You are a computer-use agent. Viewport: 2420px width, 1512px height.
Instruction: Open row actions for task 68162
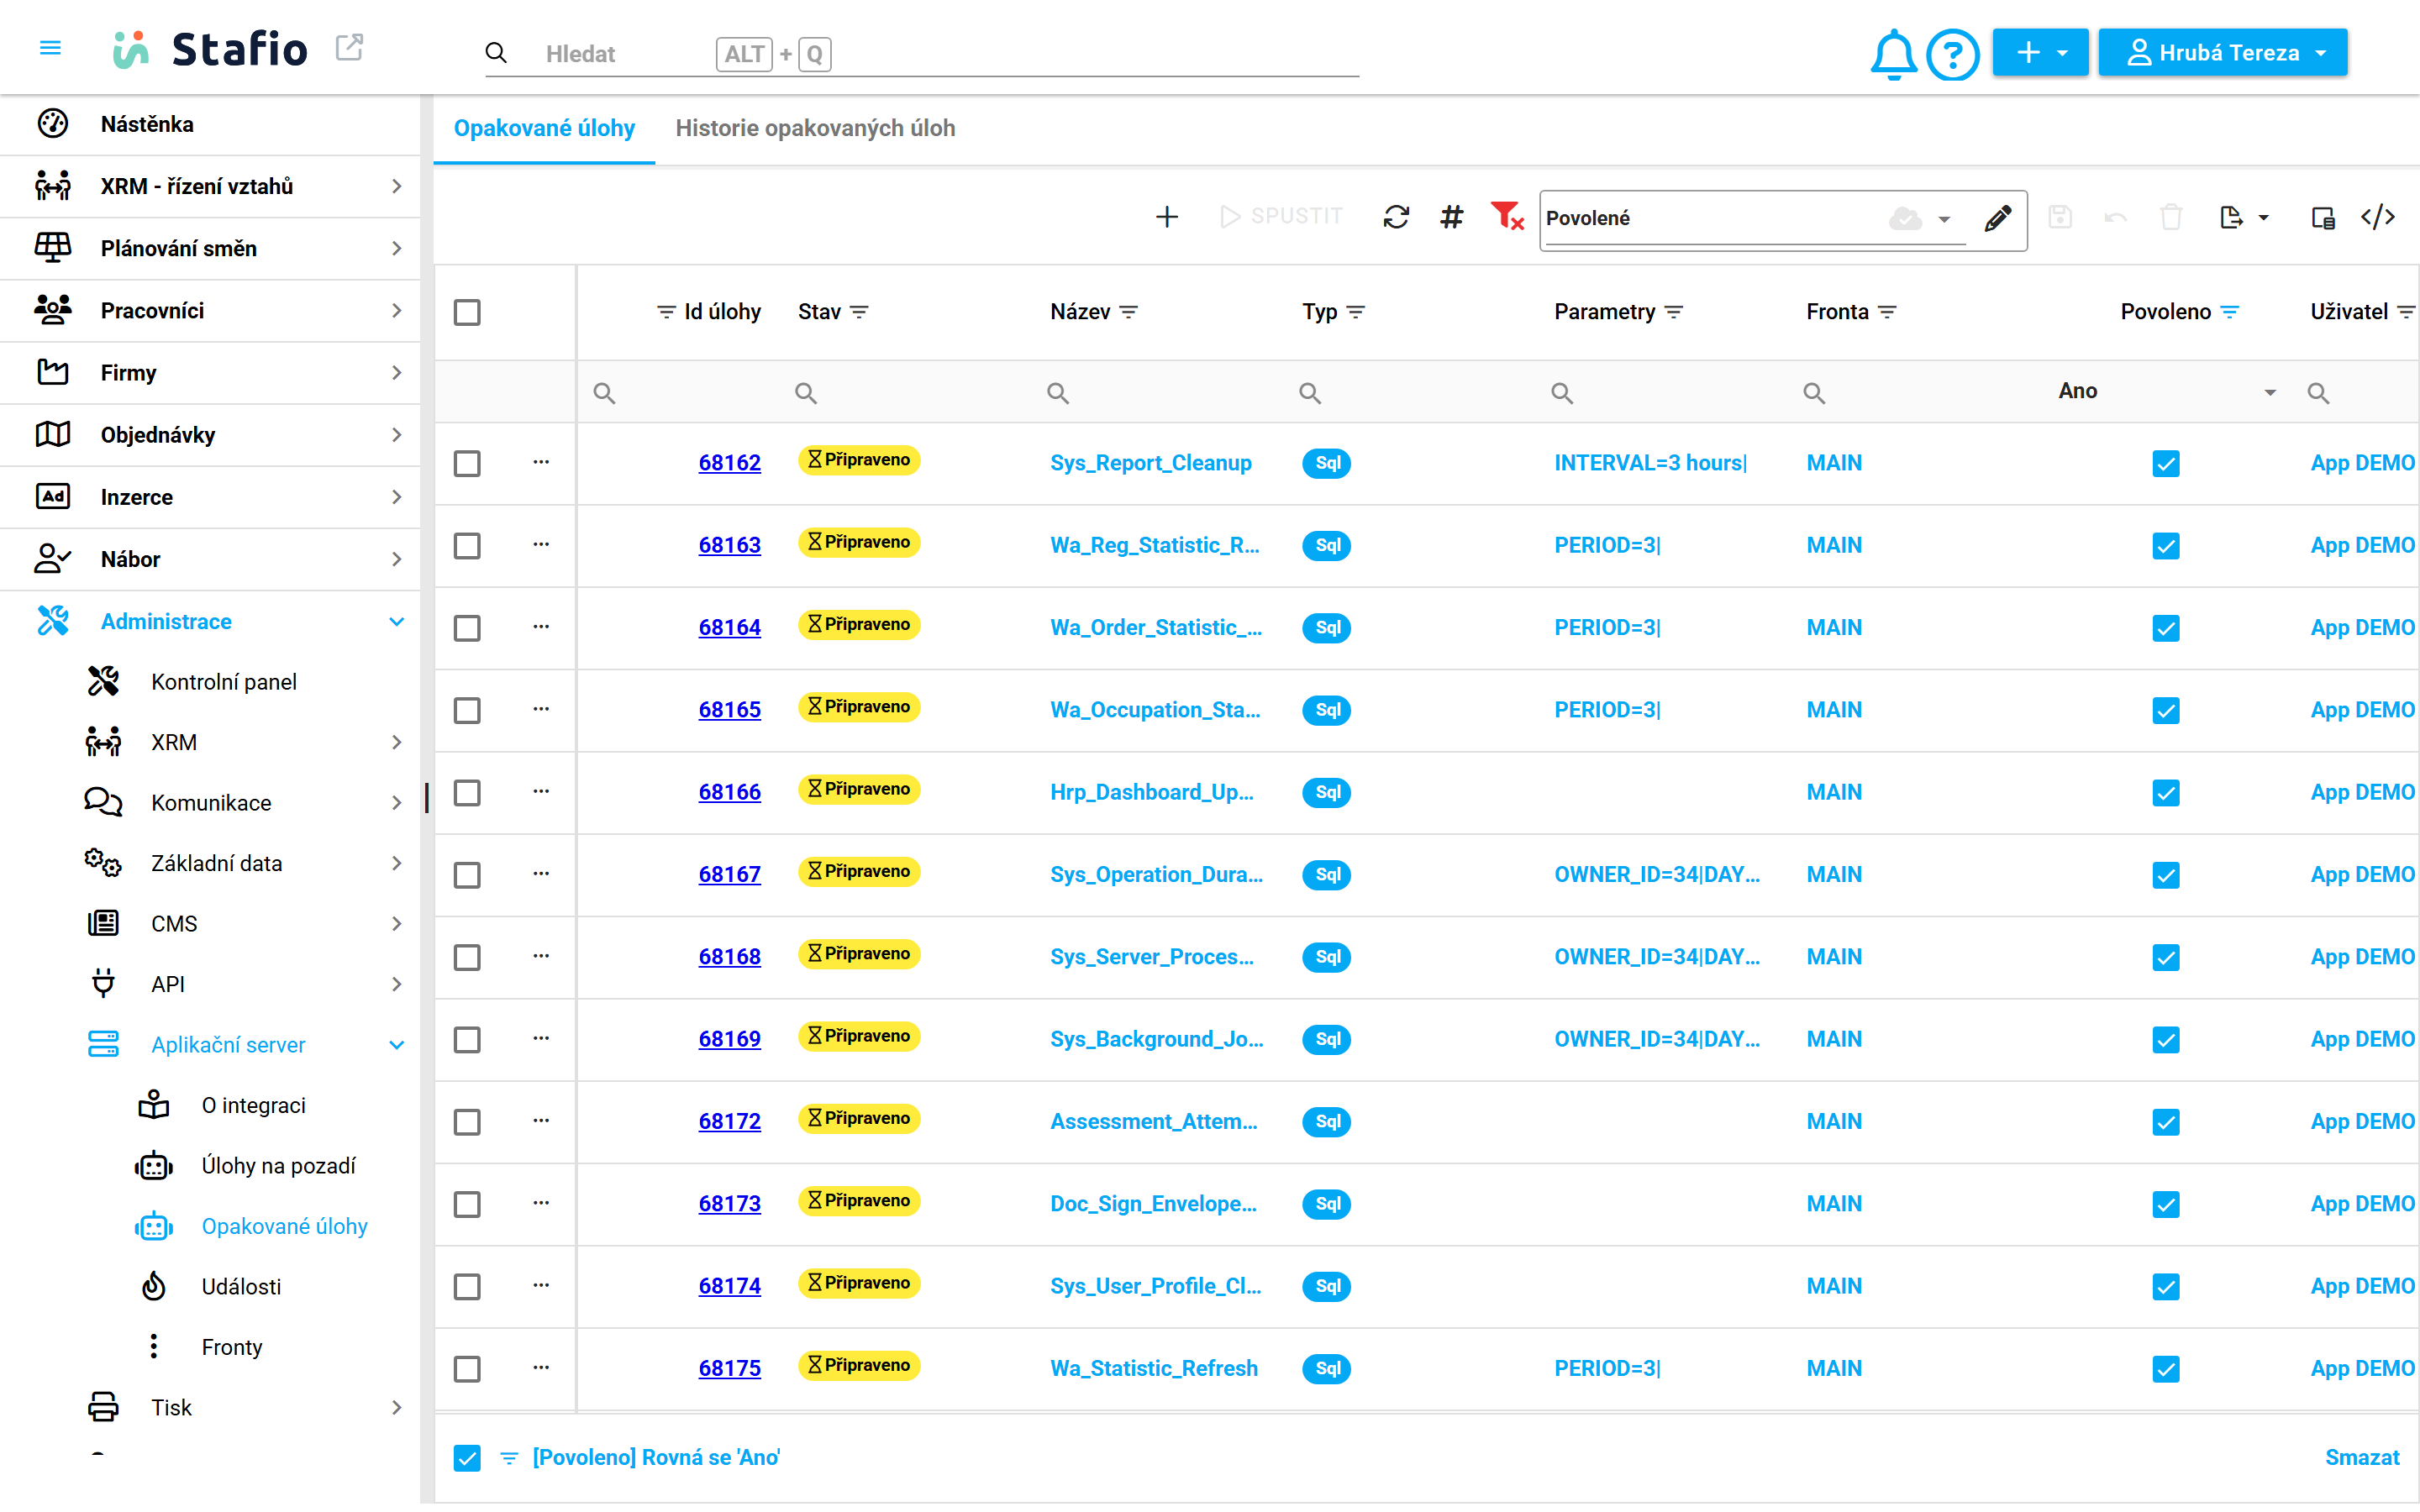[541, 462]
